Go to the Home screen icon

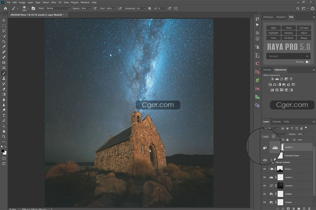5,9
